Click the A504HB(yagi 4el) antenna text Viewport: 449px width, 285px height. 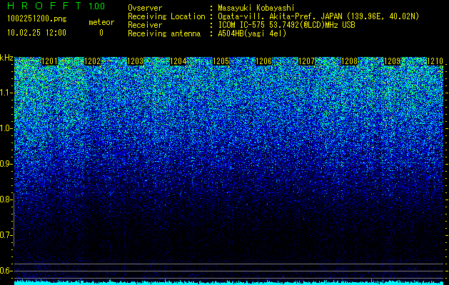[x=252, y=33]
